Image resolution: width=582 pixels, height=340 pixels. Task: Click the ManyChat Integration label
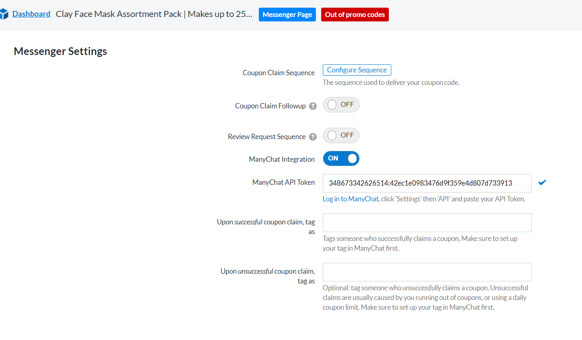282,159
